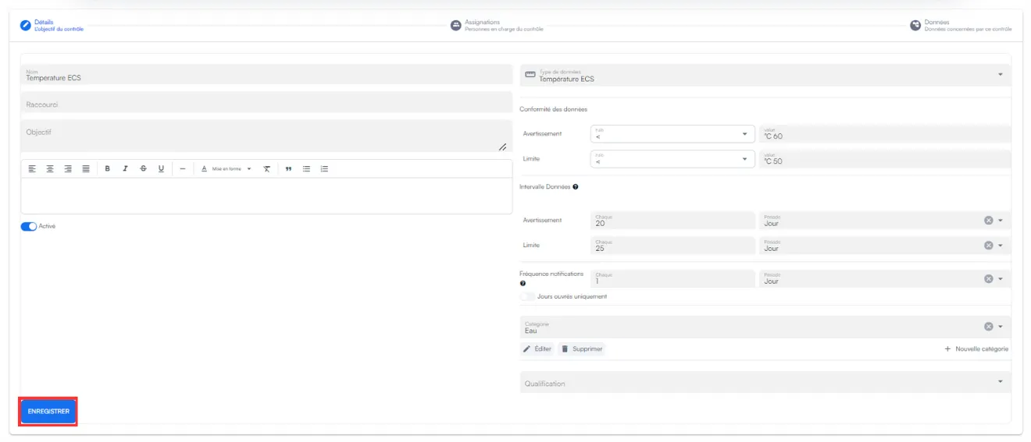Click the rich text editor body
The height and width of the screenshot is (442, 1031).
266,196
